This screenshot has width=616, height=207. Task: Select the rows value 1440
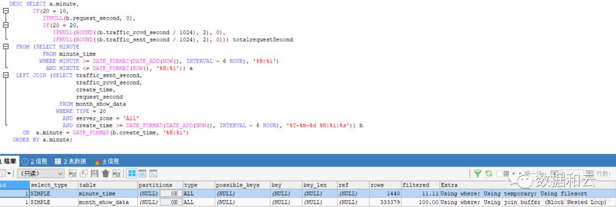(385, 194)
